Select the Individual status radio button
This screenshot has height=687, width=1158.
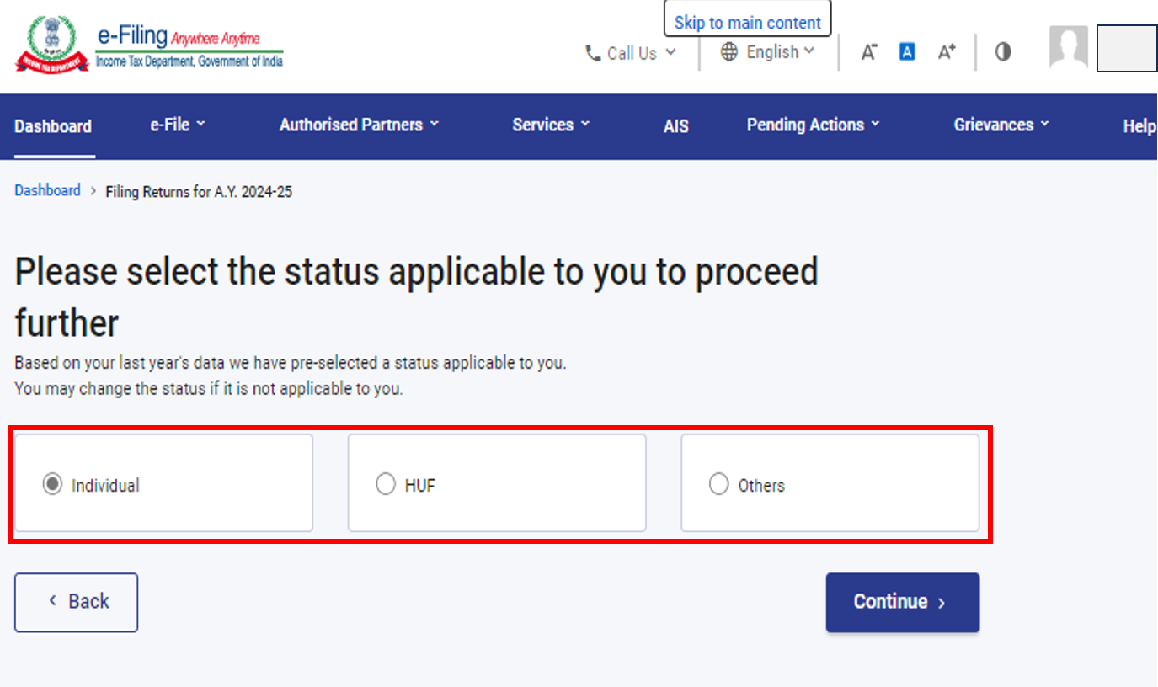[x=52, y=485]
